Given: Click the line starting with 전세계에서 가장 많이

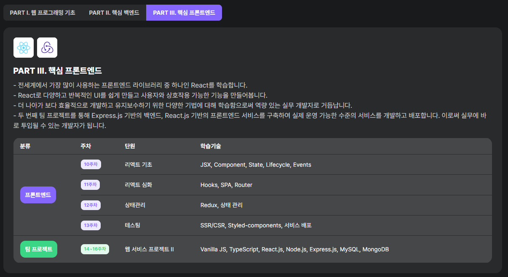Looking at the screenshot, I should [x=130, y=85].
